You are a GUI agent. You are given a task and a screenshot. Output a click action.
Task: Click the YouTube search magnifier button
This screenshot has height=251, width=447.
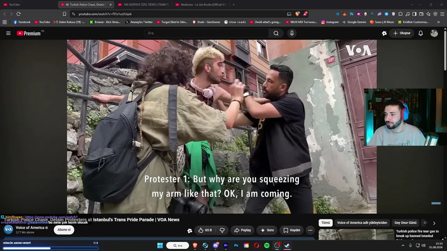tap(276, 33)
